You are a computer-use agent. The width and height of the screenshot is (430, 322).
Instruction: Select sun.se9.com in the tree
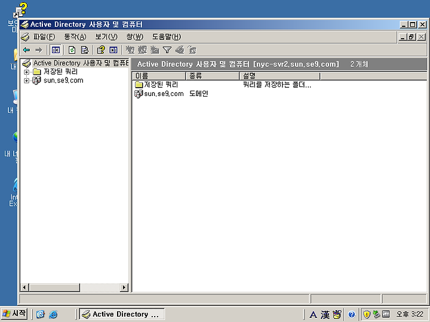pos(63,80)
